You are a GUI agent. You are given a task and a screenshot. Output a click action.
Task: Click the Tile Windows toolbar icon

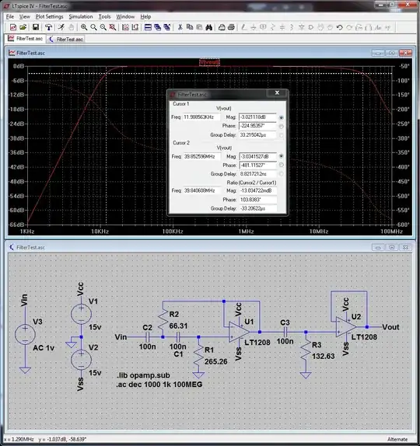148,27
